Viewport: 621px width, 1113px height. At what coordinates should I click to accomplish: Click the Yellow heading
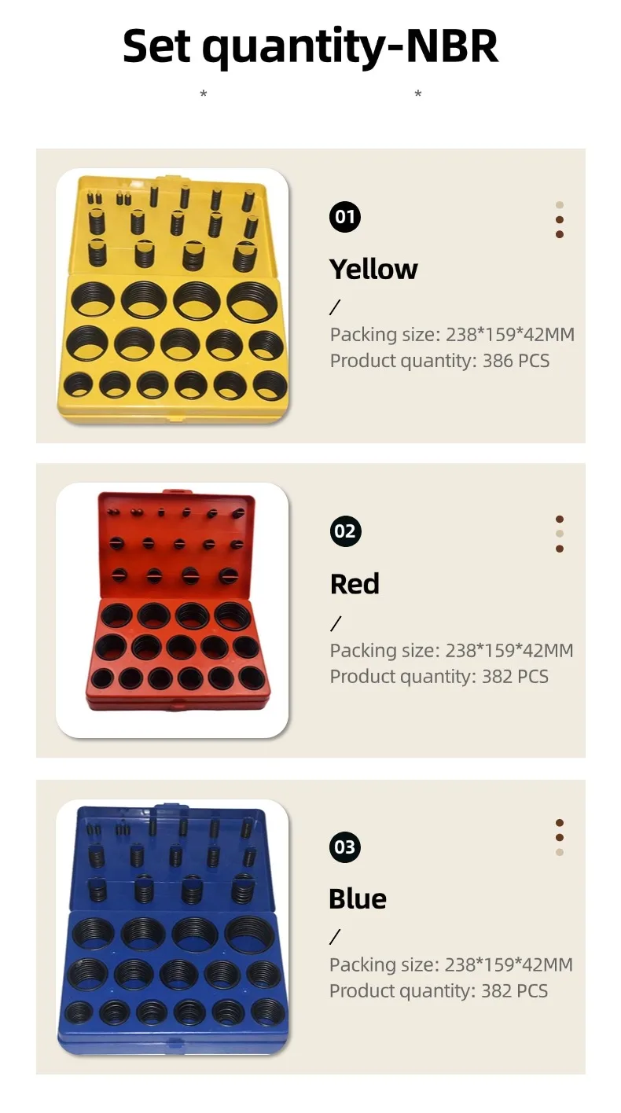(x=373, y=270)
